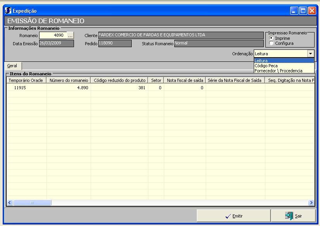Select the Imprime radio option
This screenshot has width=320, height=226.
[x=271, y=39]
